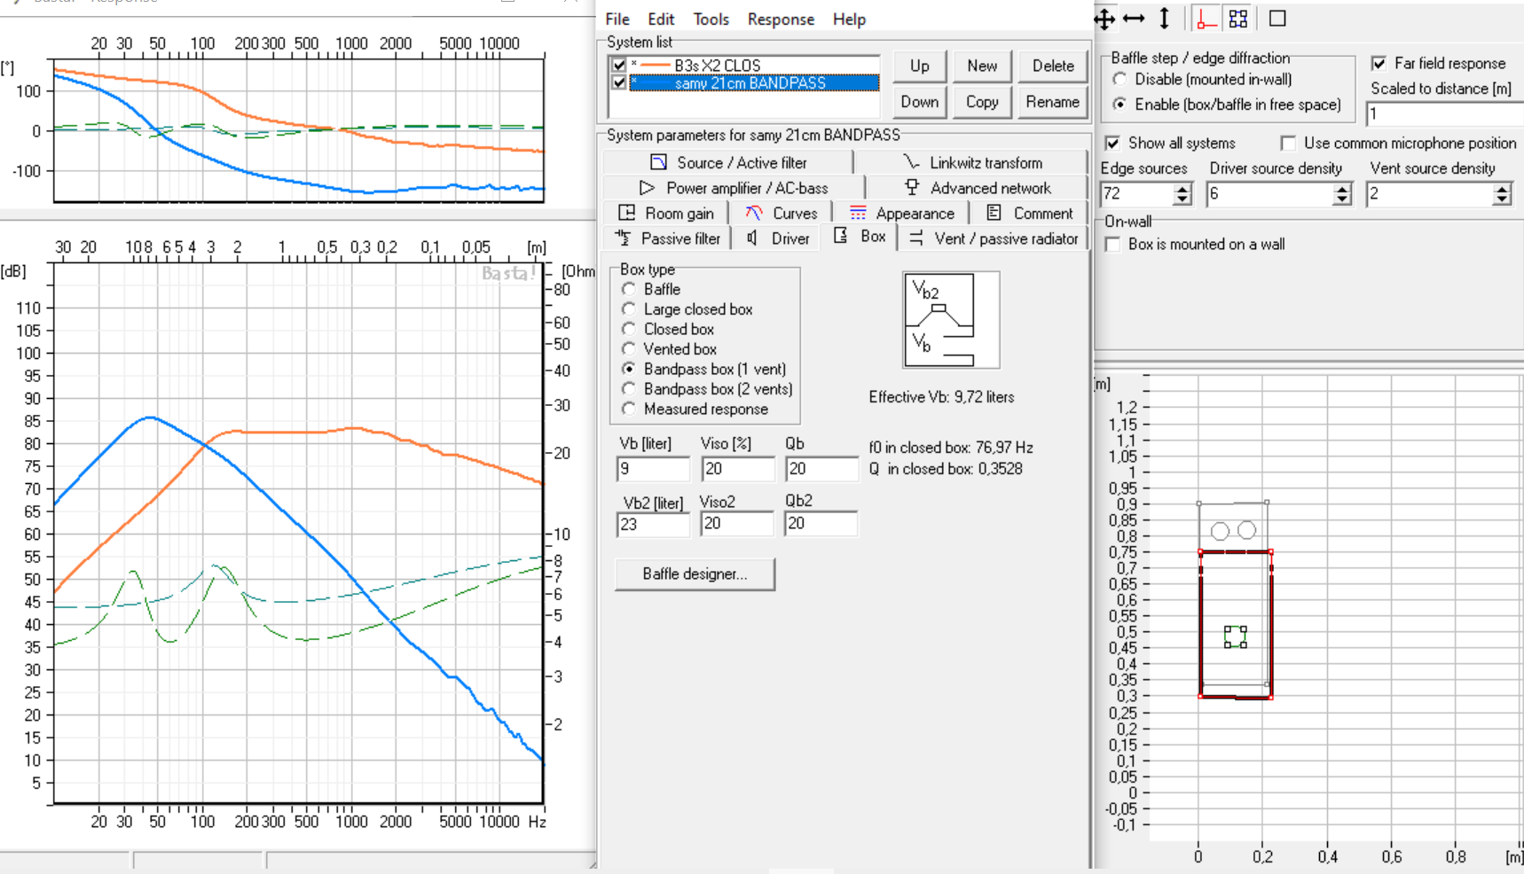Viewport: 1524px width, 874px height.
Task: Enable Use common microphone position
Action: (1288, 143)
